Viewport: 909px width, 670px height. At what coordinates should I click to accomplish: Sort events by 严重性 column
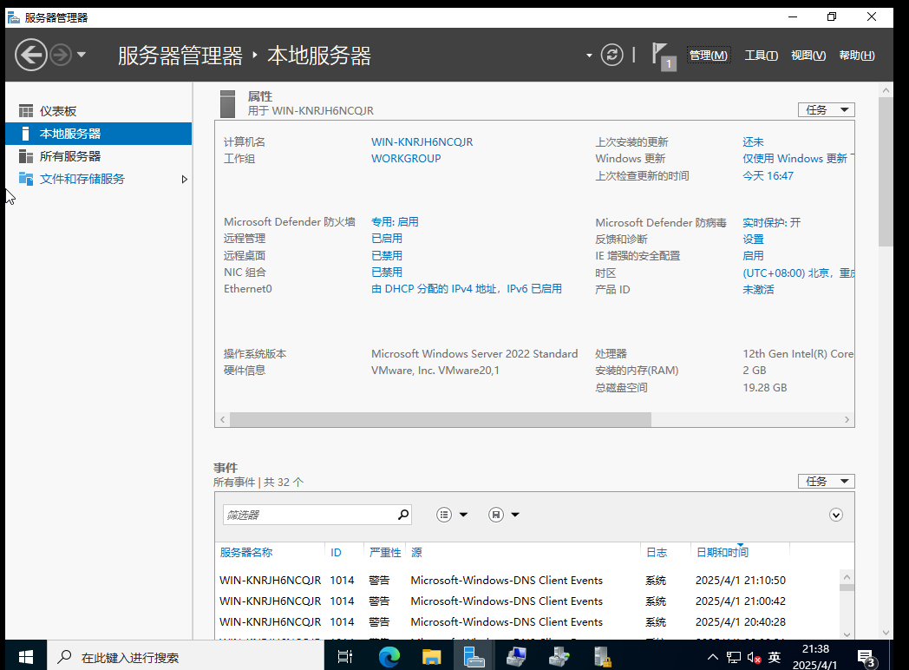pyautogui.click(x=385, y=552)
